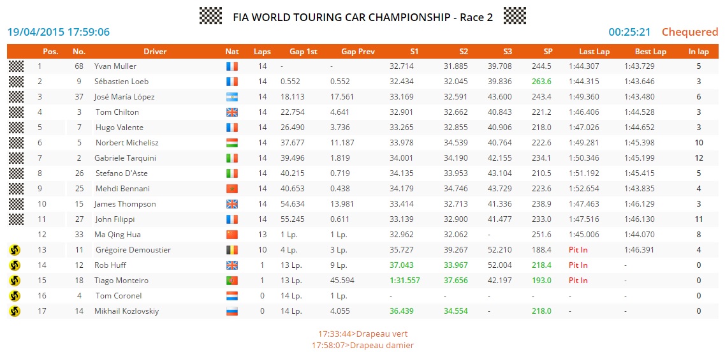Click Tiago Monteiro's Portugal flag icon

(232, 281)
